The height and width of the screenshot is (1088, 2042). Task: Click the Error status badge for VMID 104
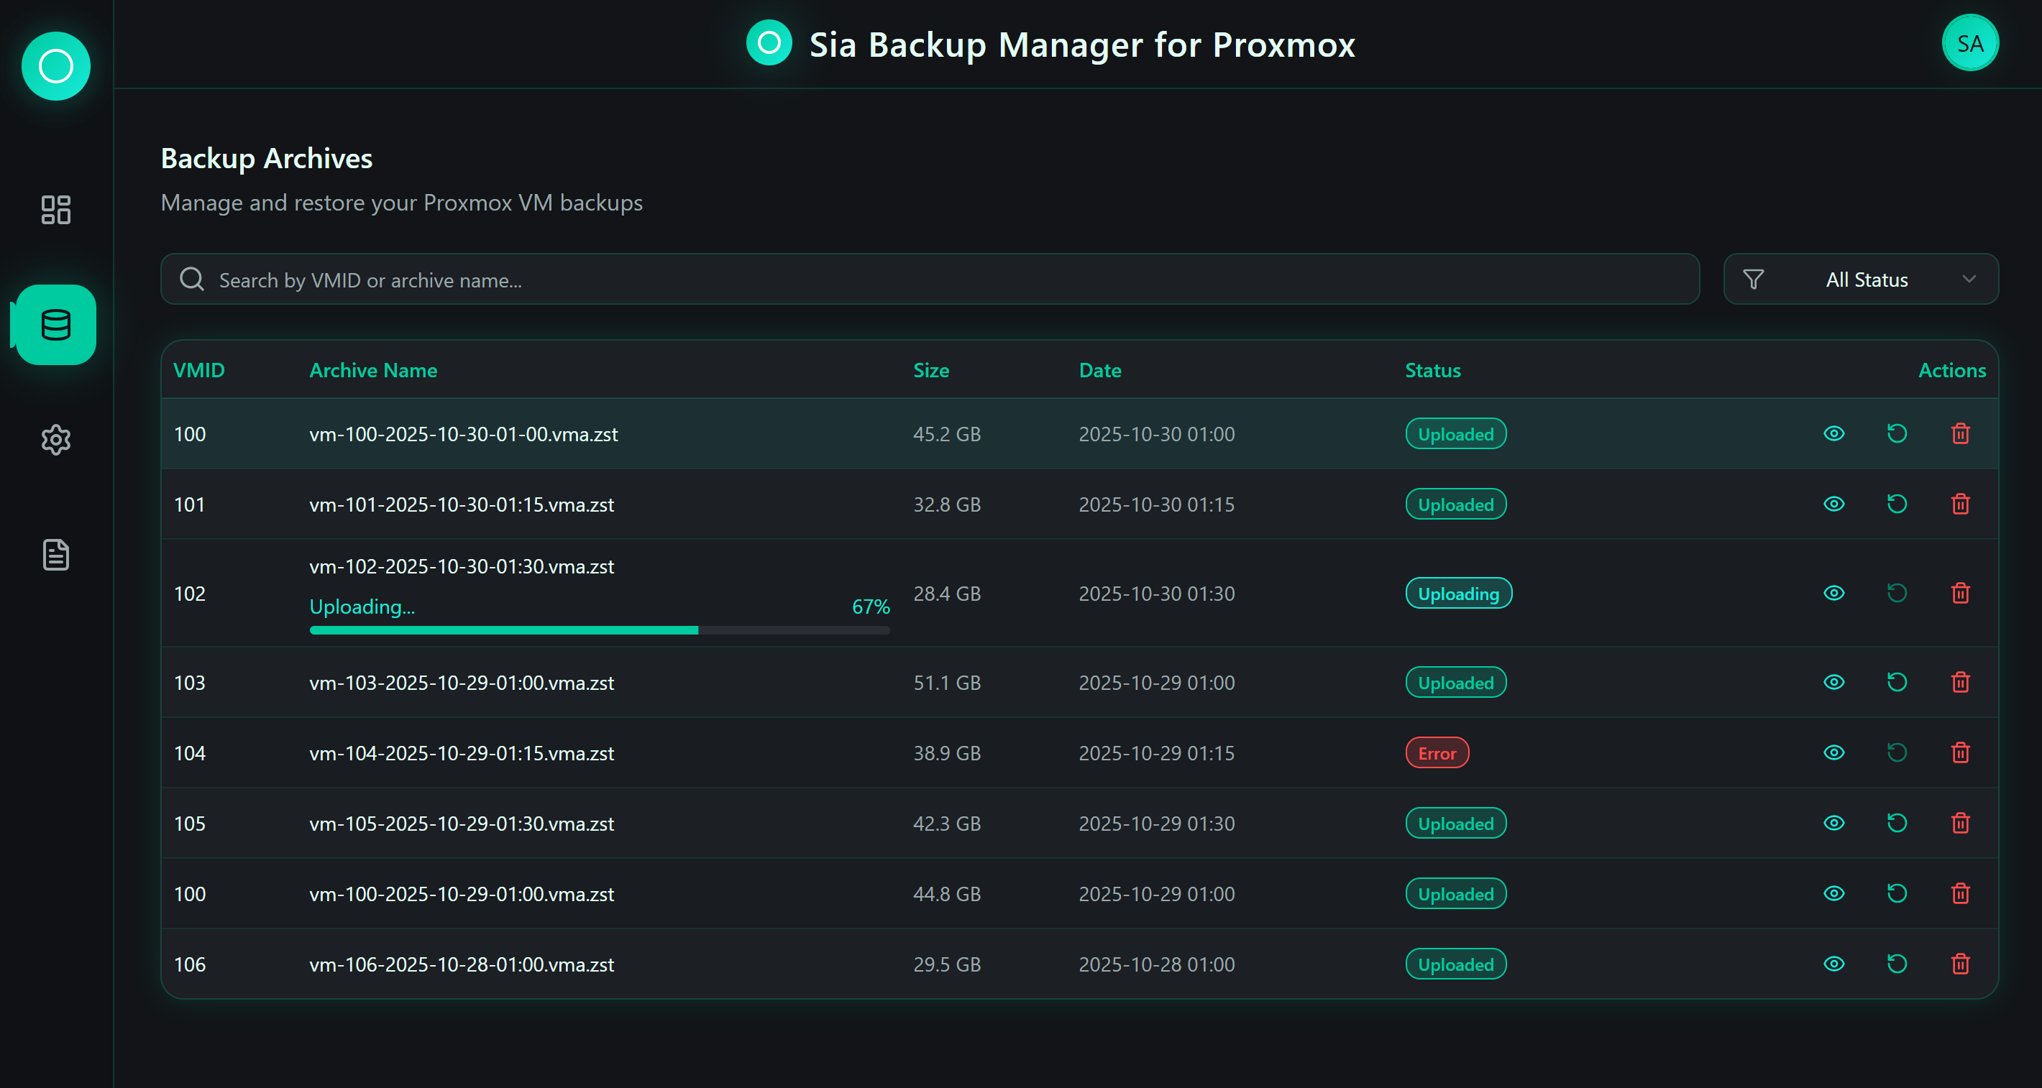(1437, 753)
